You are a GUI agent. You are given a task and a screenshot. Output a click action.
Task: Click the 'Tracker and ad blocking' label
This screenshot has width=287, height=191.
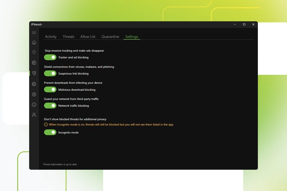pos(73,57)
